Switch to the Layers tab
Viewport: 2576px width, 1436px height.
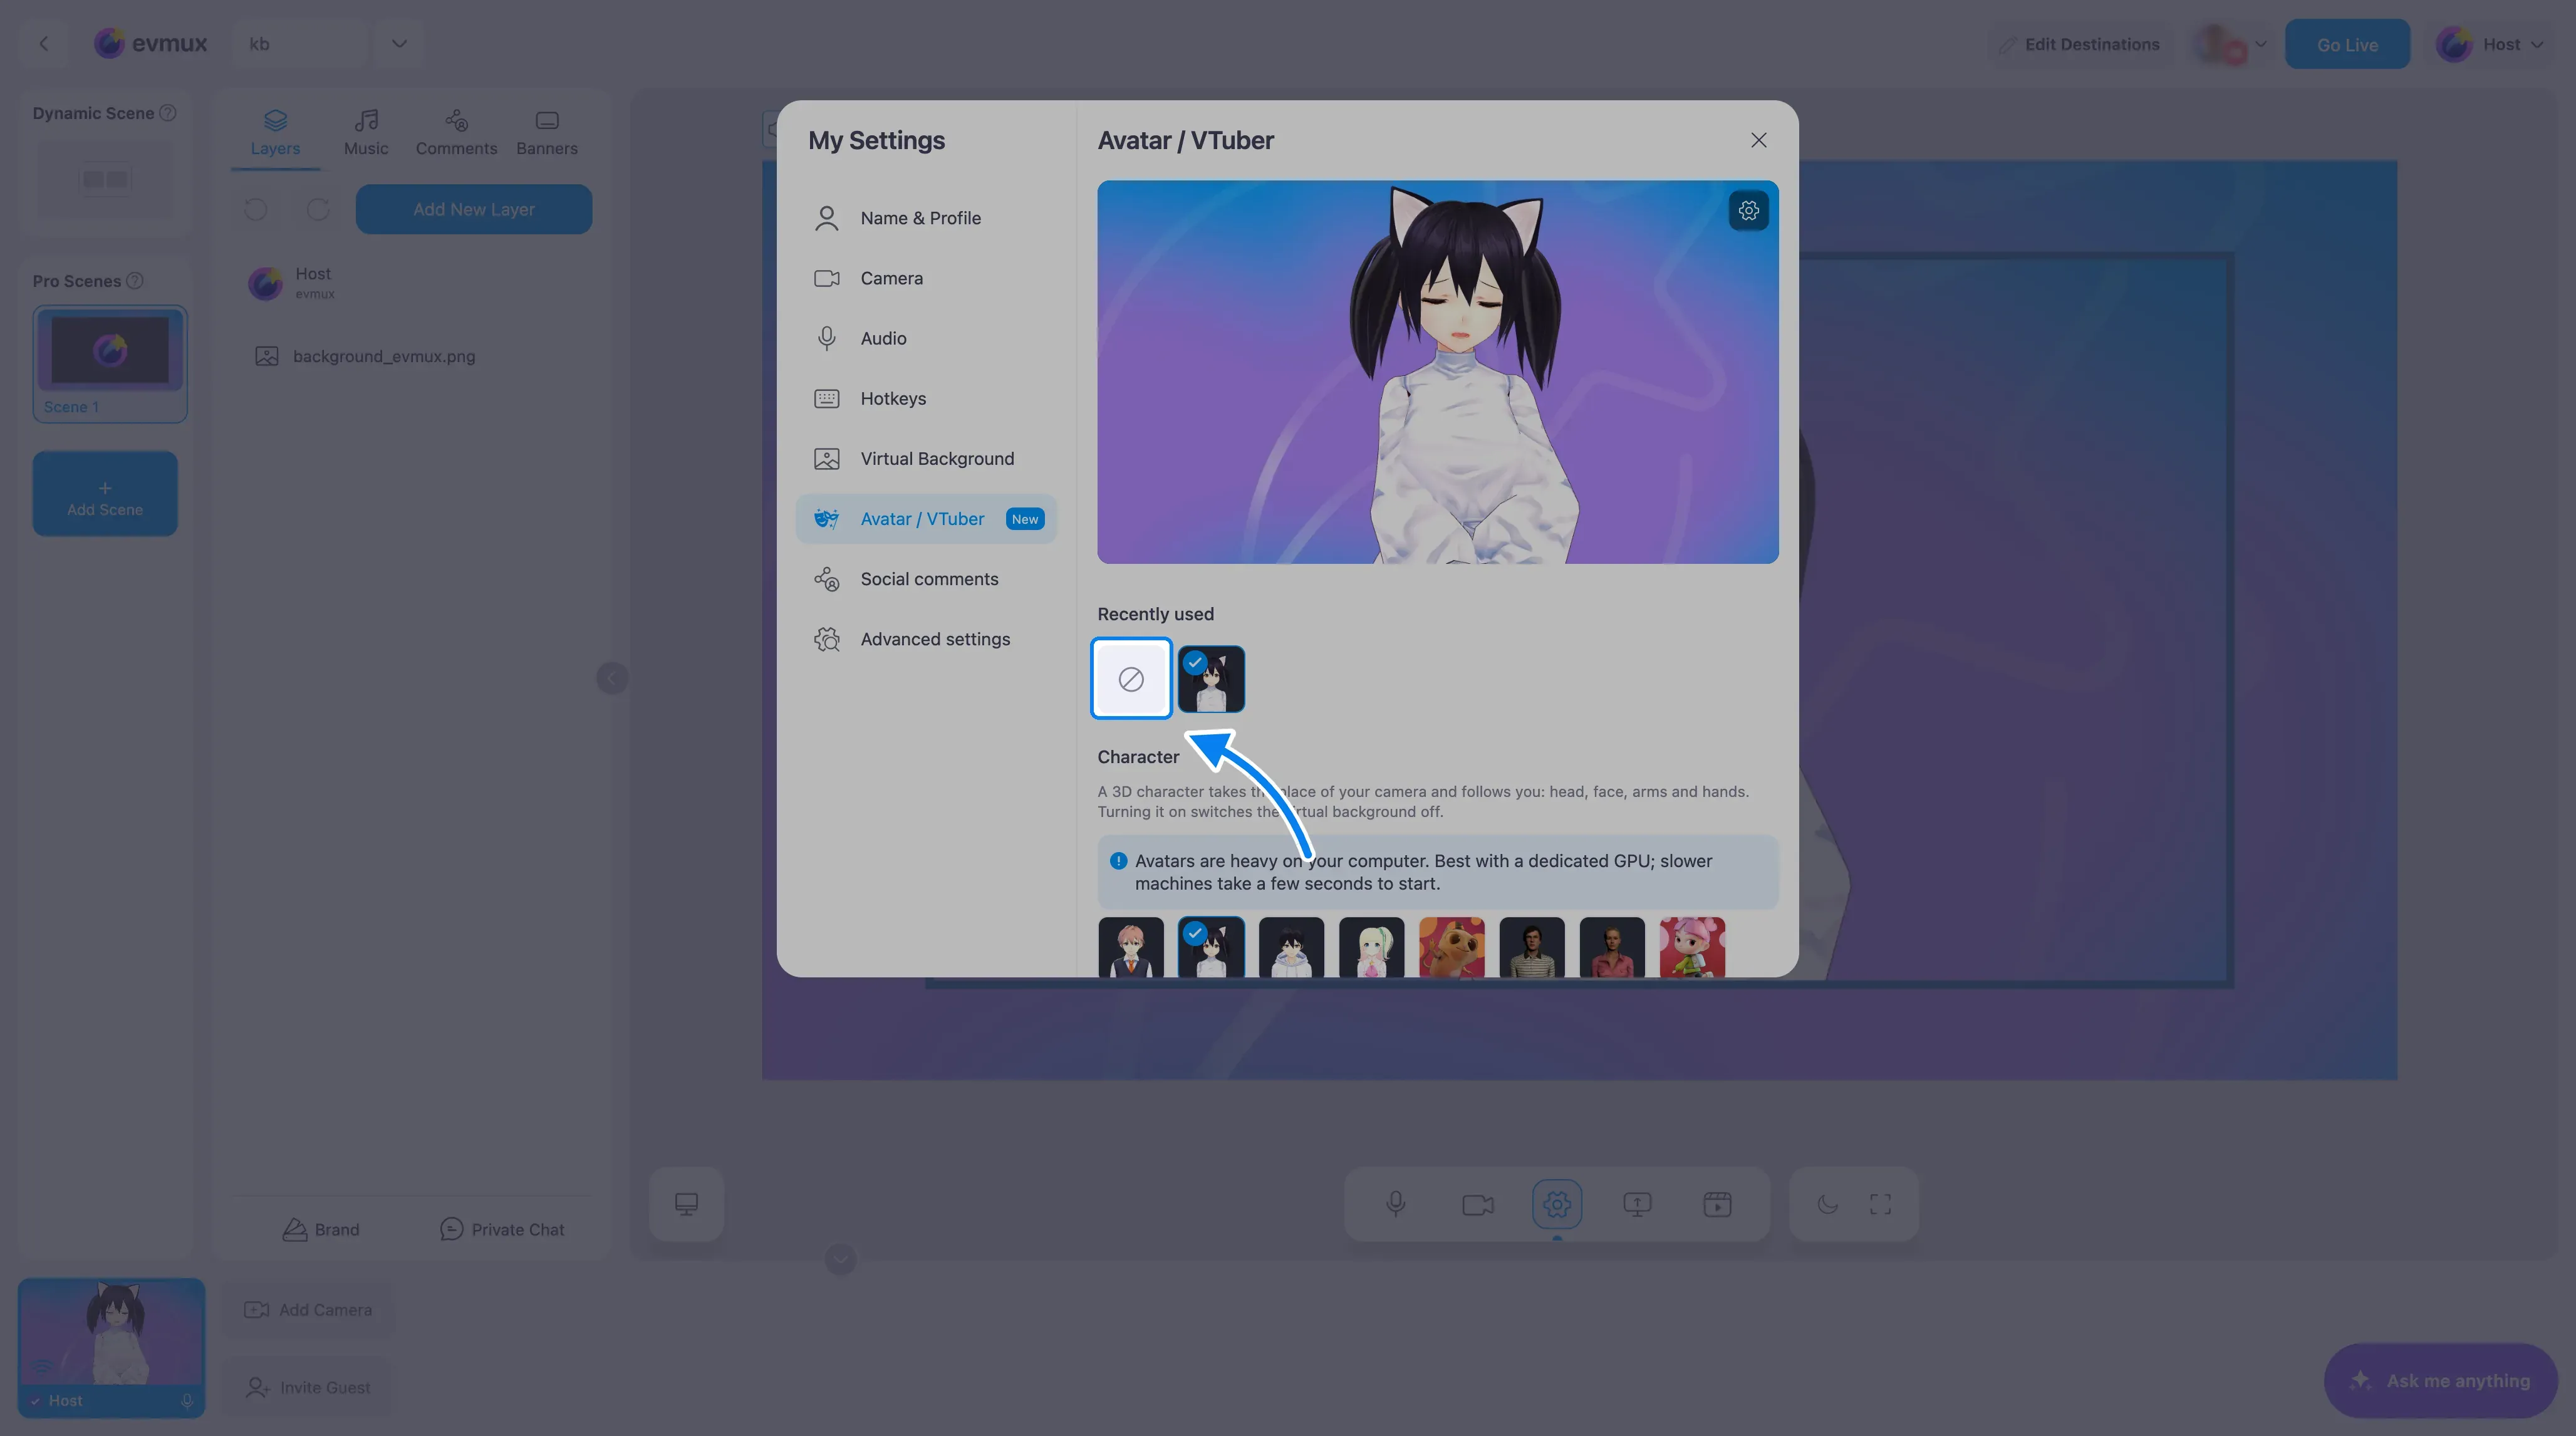click(275, 133)
